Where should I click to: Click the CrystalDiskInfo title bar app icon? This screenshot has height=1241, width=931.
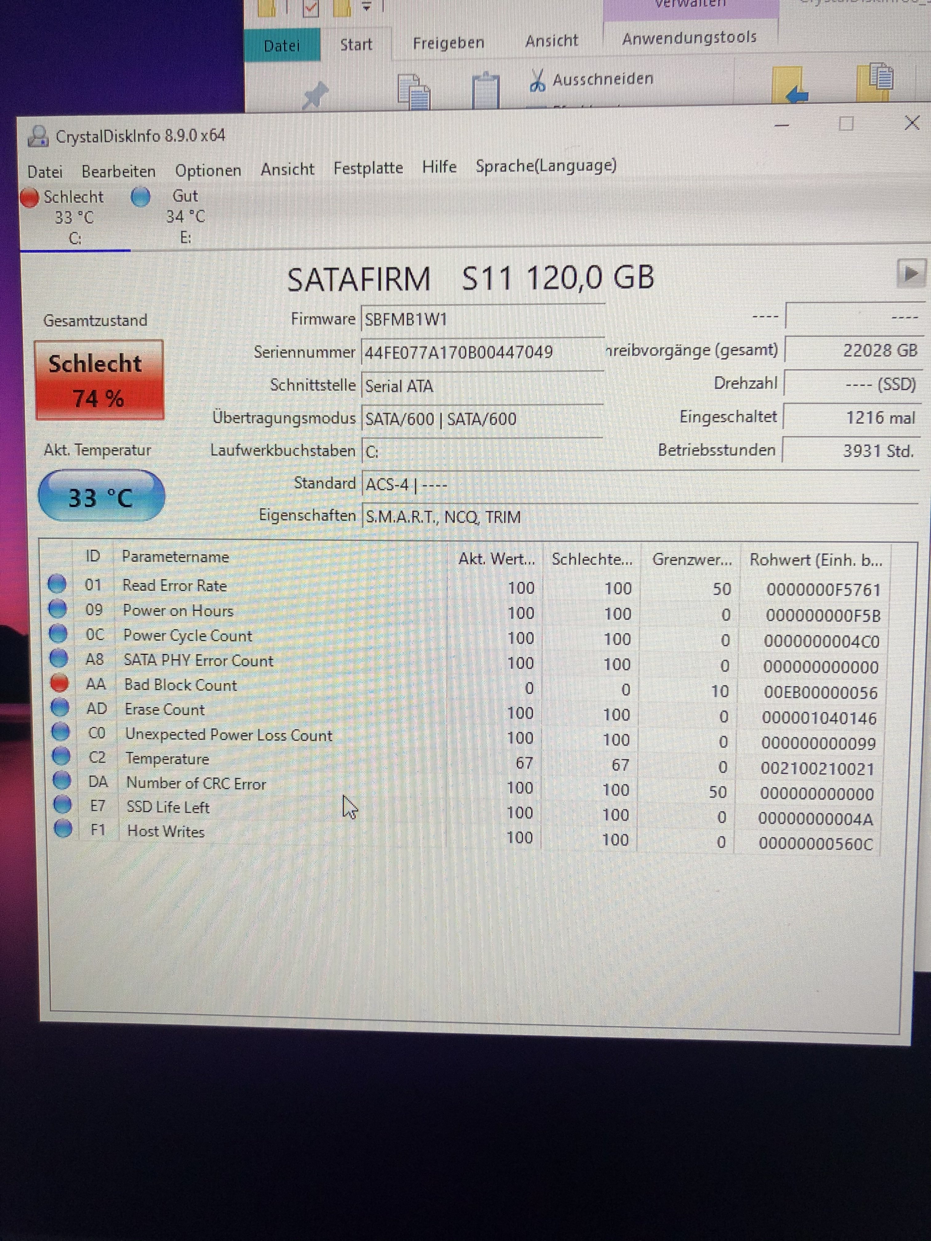pyautogui.click(x=38, y=136)
